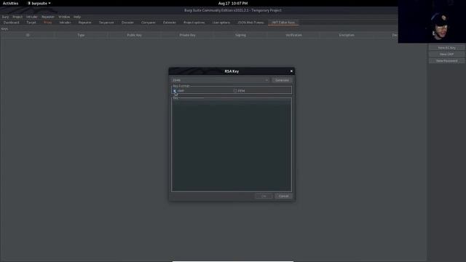Click the Private Key column header
Viewport: 466px width, 262px height.
[188, 35]
